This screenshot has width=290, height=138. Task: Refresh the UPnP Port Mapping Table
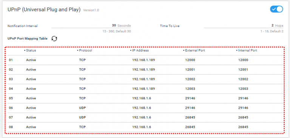[54, 38]
